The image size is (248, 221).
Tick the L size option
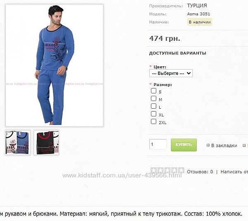point(153,106)
